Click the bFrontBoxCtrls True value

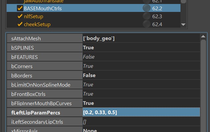point(141,94)
